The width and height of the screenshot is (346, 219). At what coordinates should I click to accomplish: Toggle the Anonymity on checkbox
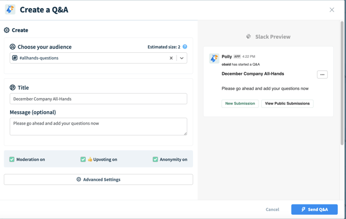155,159
